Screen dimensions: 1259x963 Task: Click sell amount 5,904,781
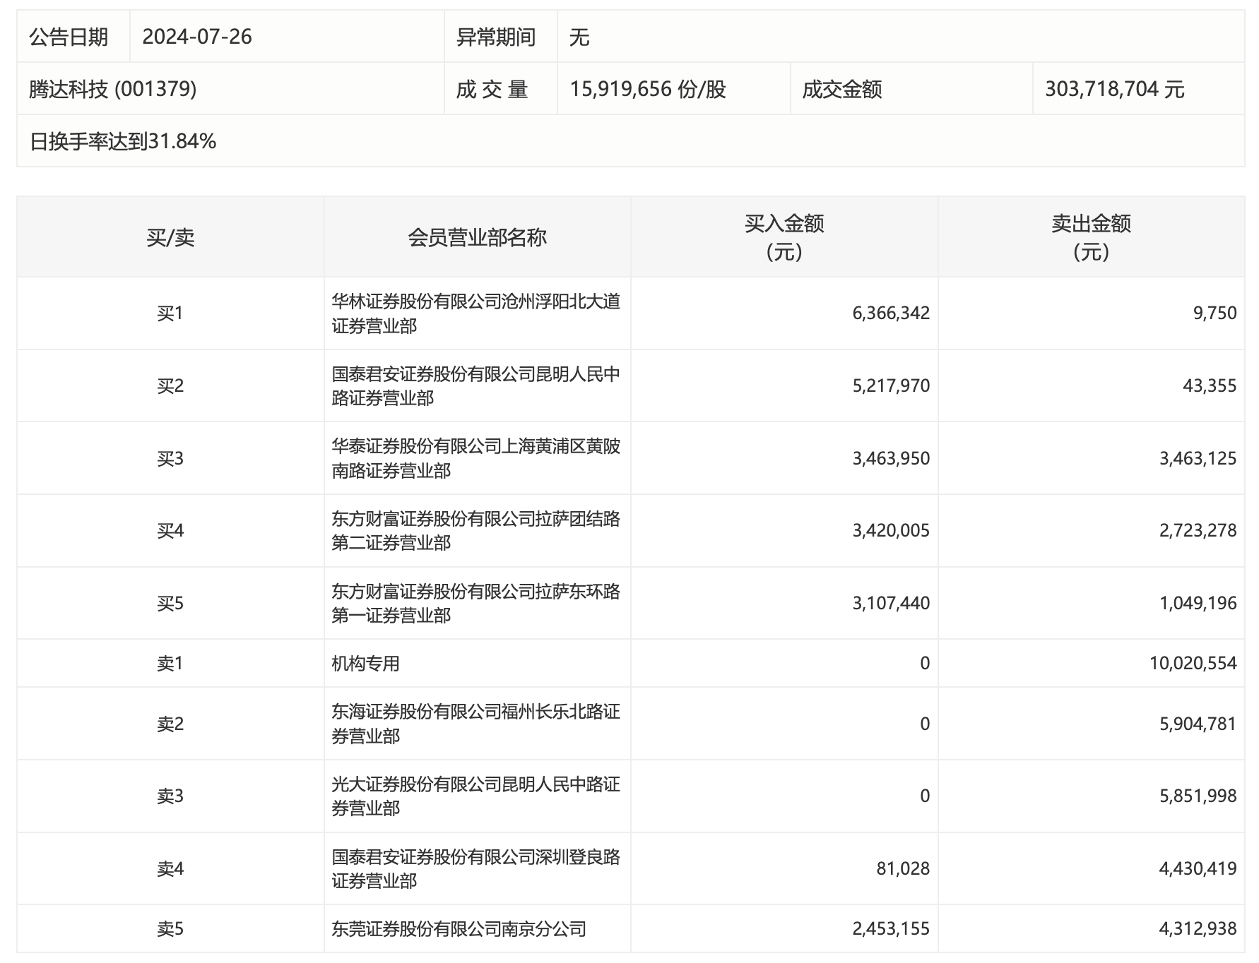tap(1198, 724)
